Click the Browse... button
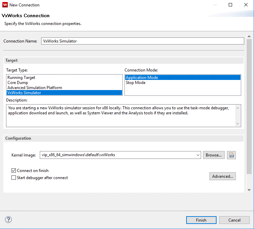 214,155
